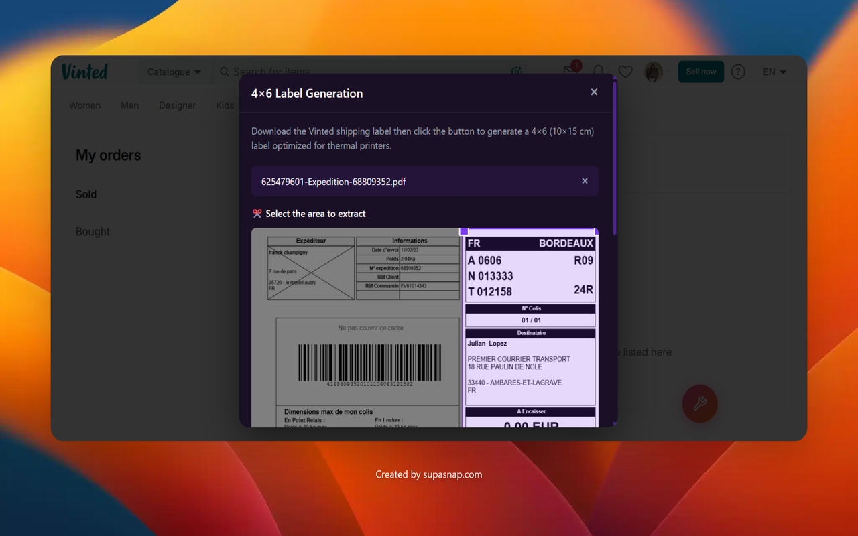This screenshot has height=536, width=858.
Task: Expand the EN language selector
Action: [x=774, y=72]
